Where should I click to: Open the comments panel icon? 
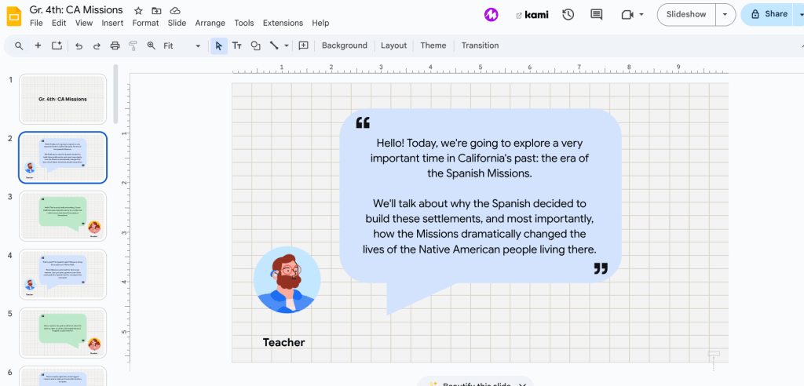[596, 14]
